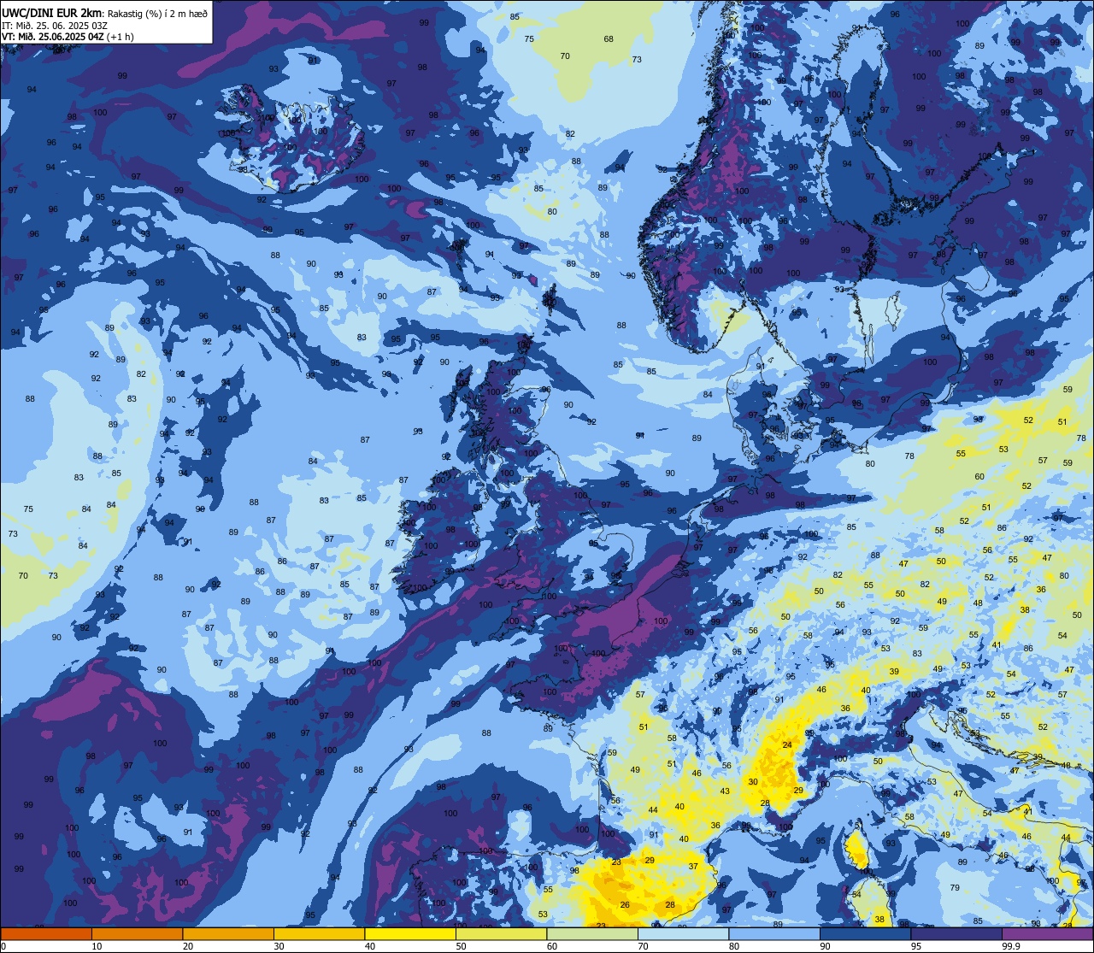Screen dimensions: 1094x953
Task: Click the text "Rakastig (%) í 2 m hæð"
Action: pos(158,14)
